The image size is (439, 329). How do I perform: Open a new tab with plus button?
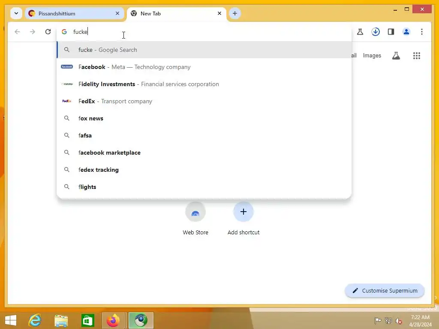click(235, 13)
